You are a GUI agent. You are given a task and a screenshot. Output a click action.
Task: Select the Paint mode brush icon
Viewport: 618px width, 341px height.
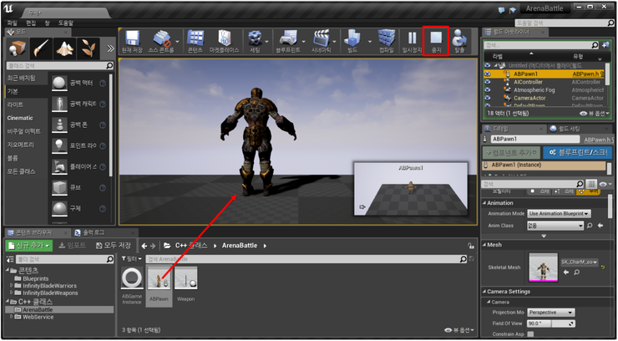pyautogui.click(x=41, y=48)
